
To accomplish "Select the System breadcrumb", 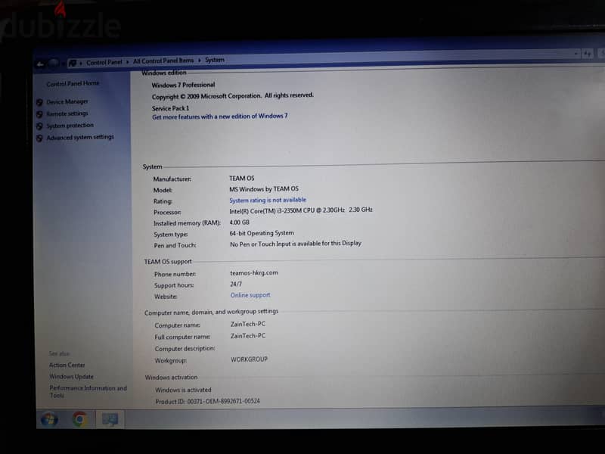I will pyautogui.click(x=215, y=60).
